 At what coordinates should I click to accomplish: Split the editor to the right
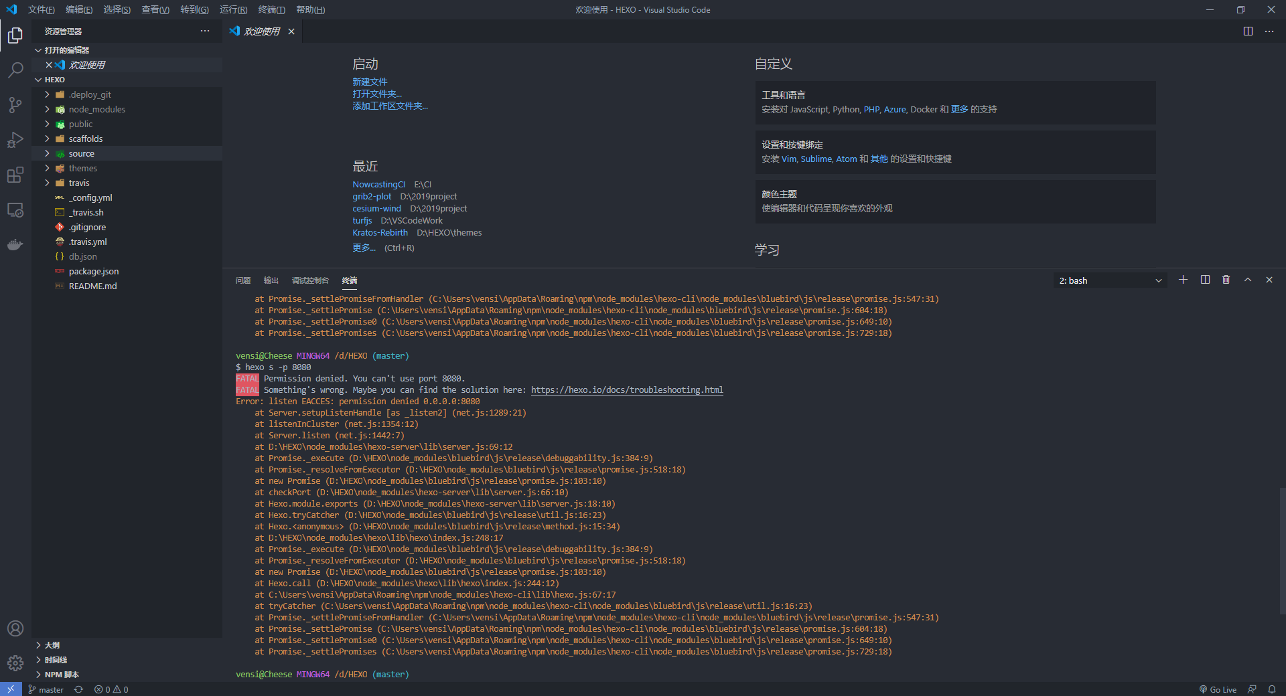pos(1248,31)
